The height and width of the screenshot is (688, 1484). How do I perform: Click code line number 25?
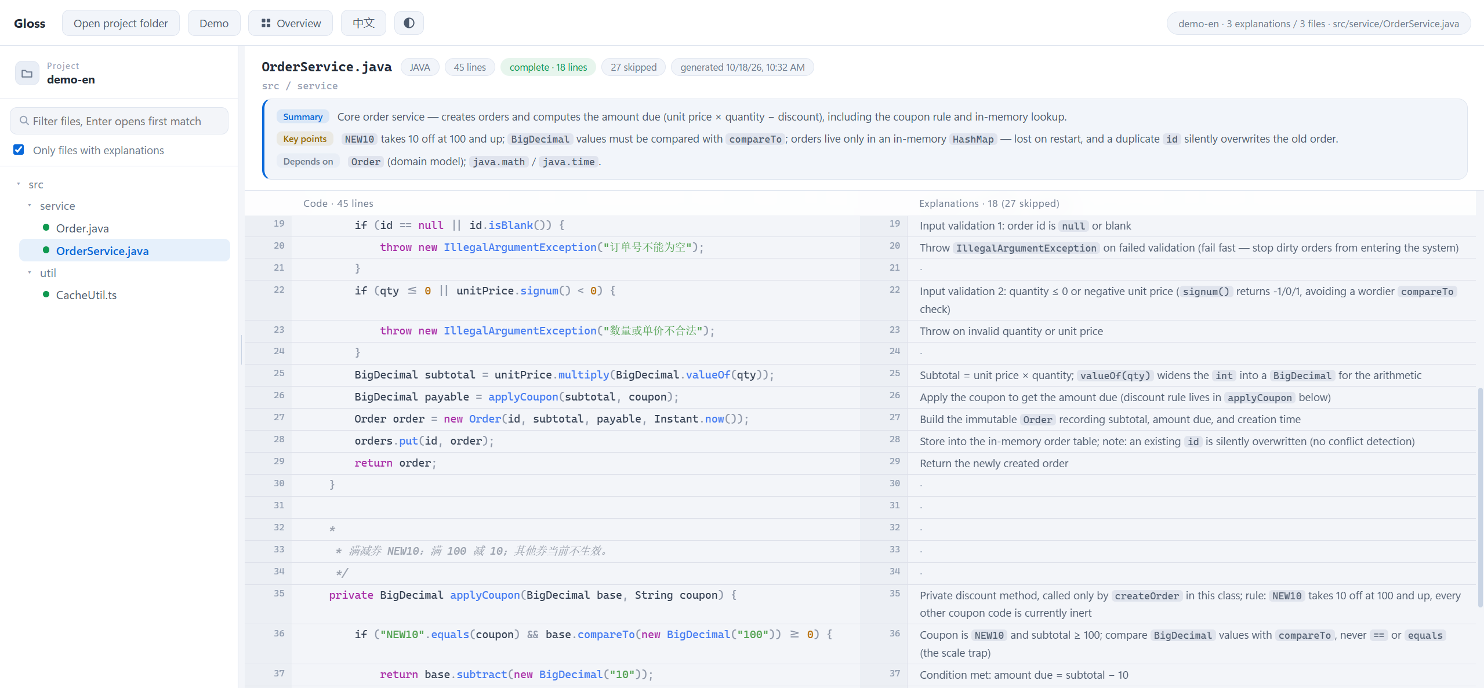click(x=279, y=373)
